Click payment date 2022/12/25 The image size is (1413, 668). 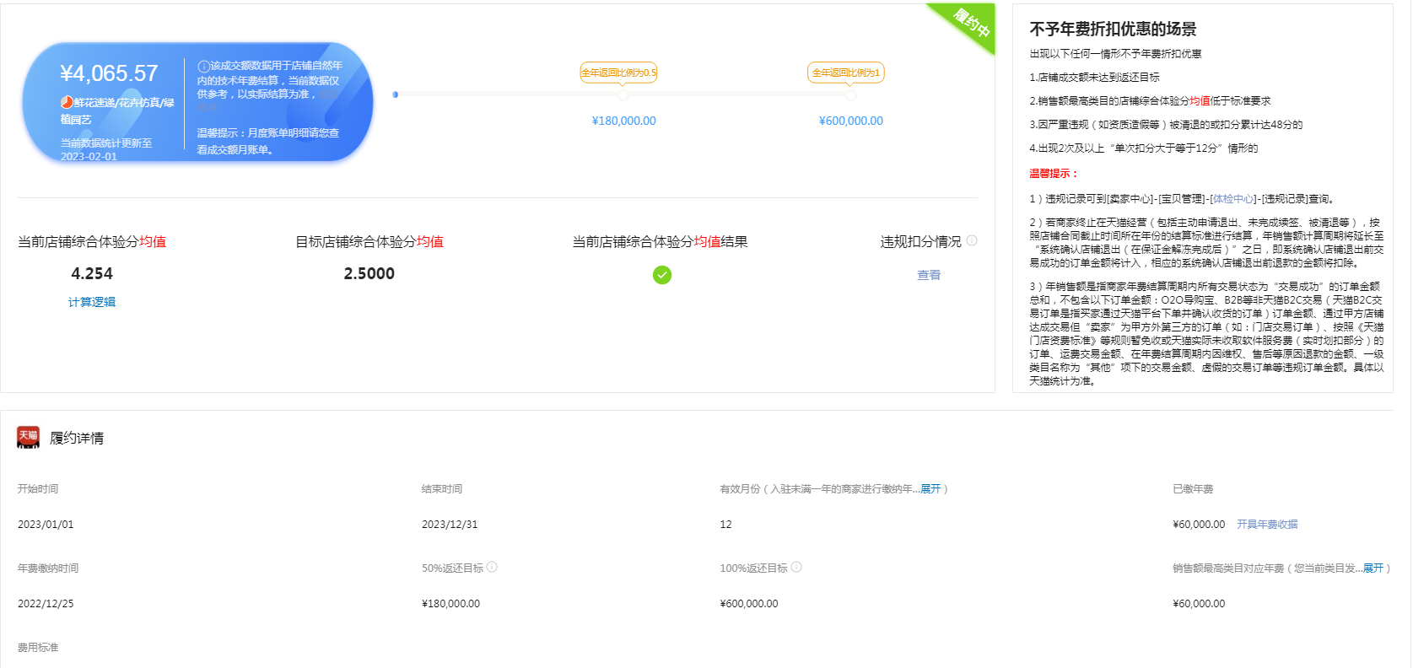tap(46, 604)
